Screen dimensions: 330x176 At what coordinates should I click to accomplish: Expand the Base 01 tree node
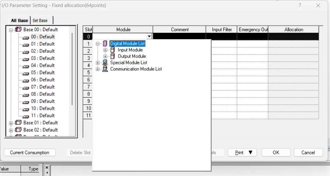11,123
